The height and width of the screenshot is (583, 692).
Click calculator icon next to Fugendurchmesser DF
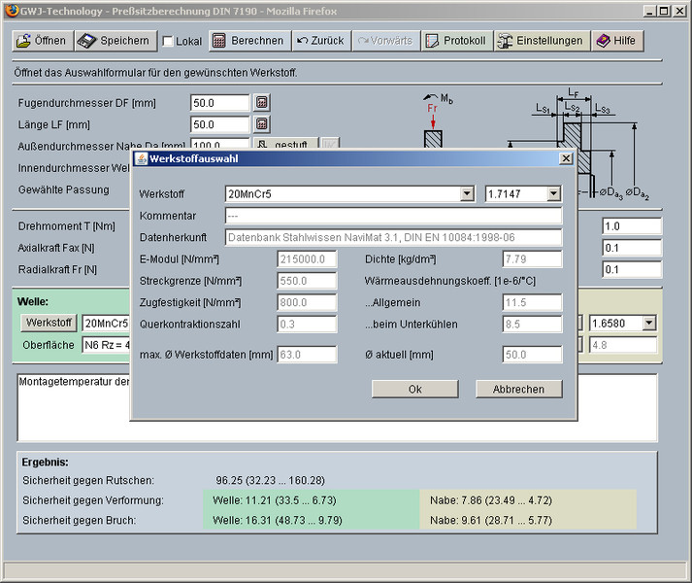point(262,102)
